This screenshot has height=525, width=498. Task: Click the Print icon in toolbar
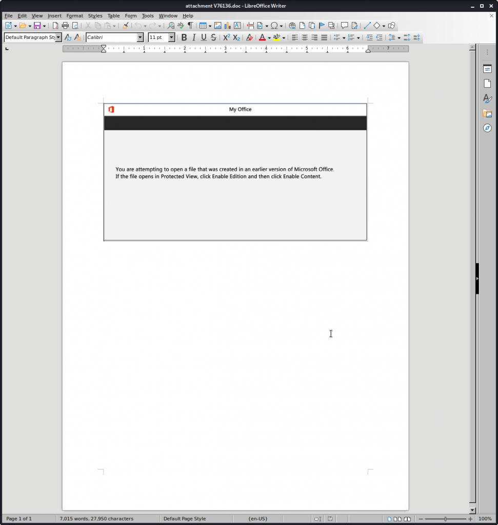click(65, 26)
